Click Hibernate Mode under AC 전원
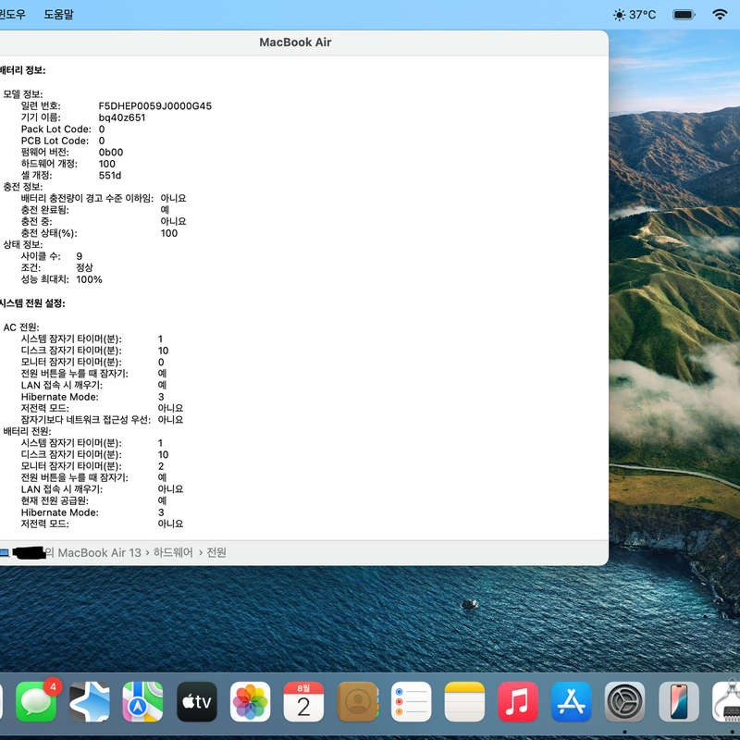This screenshot has width=740, height=740. [60, 397]
